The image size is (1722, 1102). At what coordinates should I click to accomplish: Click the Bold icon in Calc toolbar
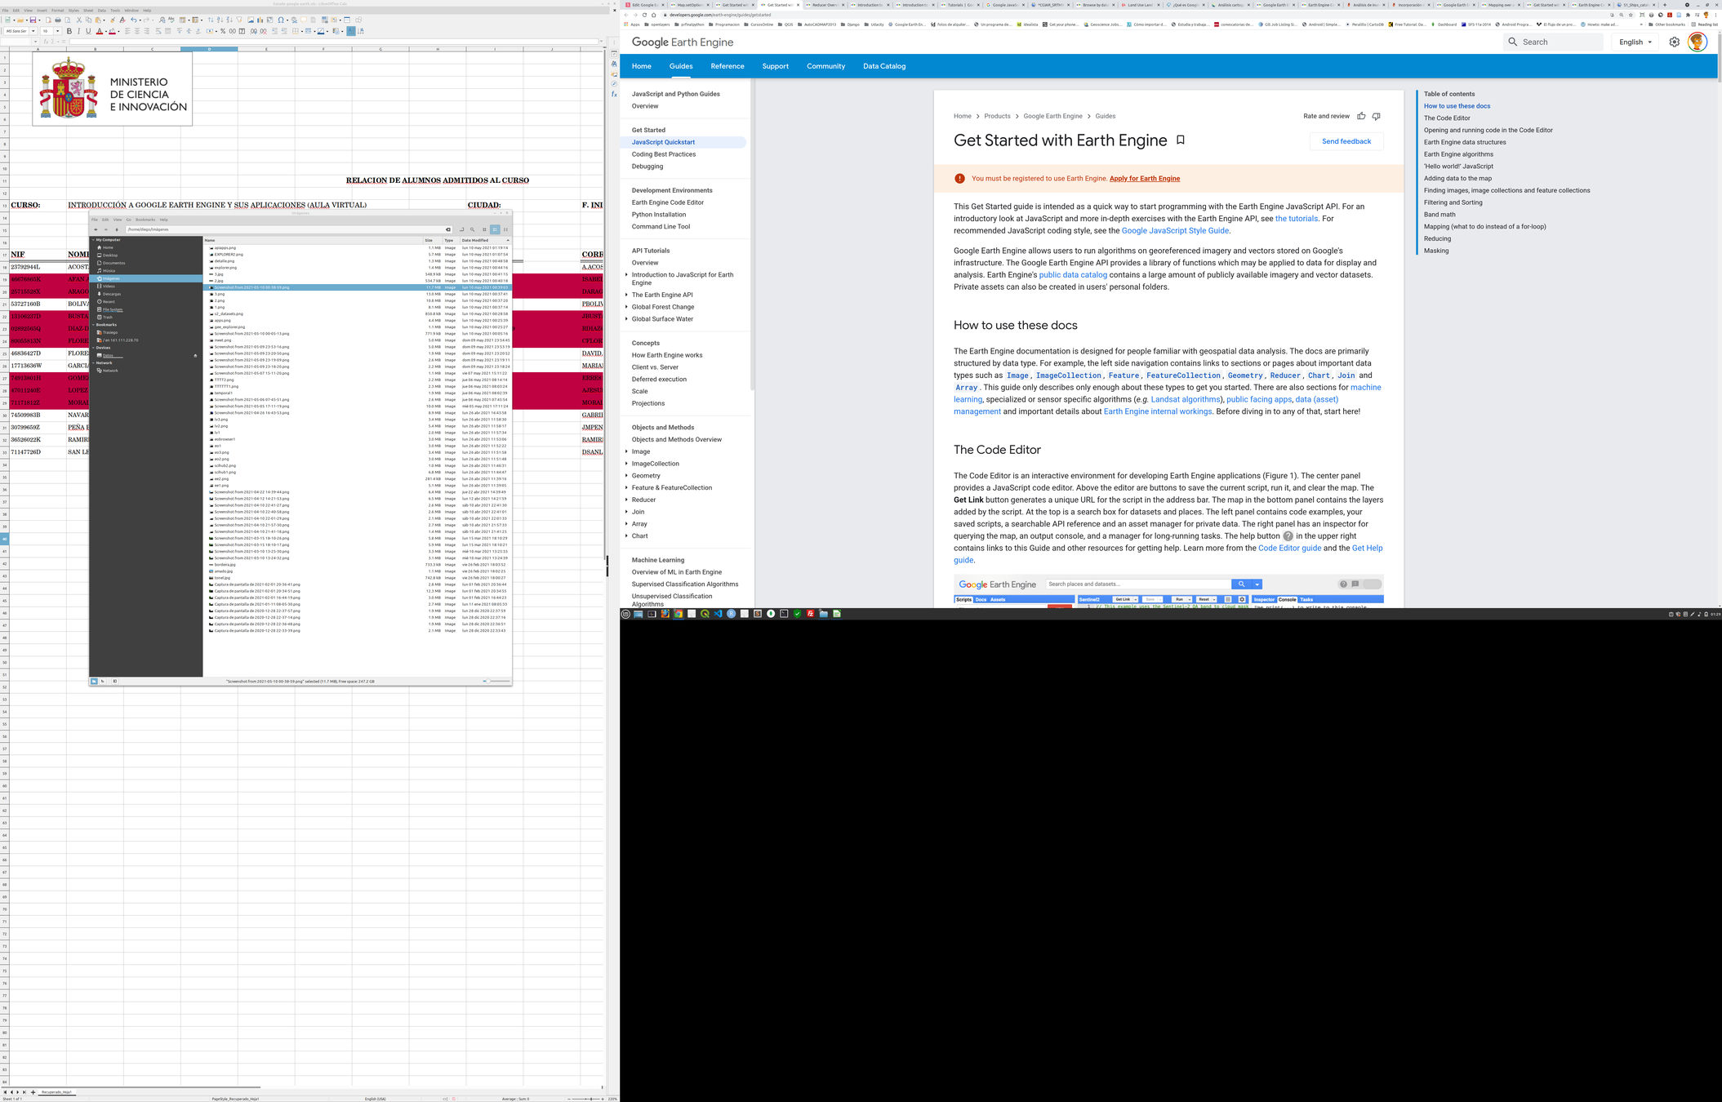point(69,31)
